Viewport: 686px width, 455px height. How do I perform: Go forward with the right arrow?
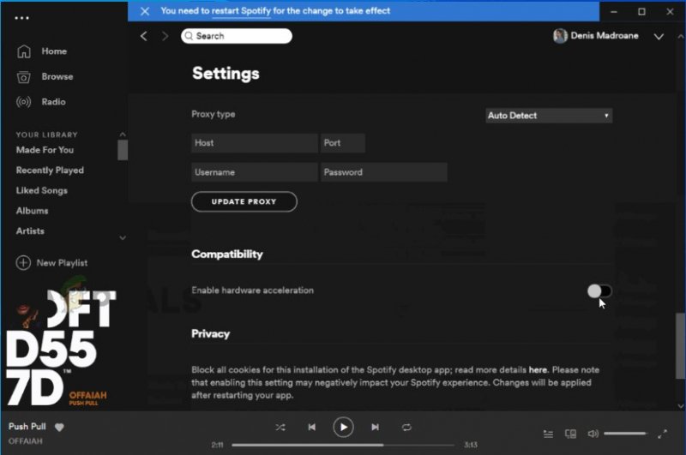point(165,36)
